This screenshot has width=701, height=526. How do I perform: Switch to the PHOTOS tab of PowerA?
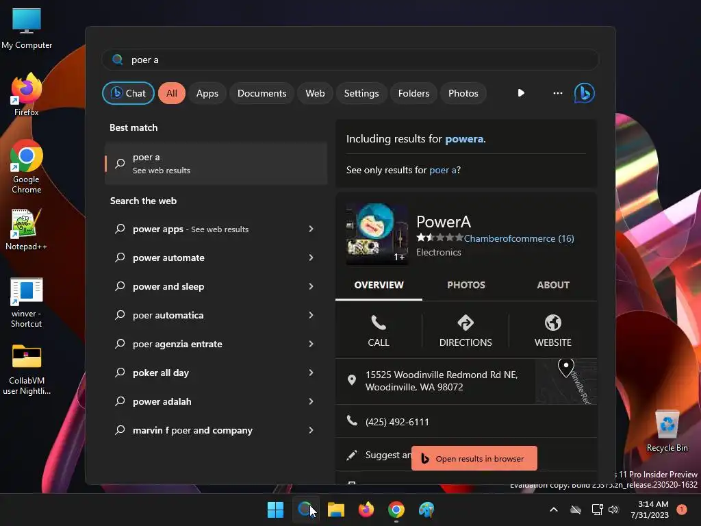pyautogui.click(x=466, y=286)
